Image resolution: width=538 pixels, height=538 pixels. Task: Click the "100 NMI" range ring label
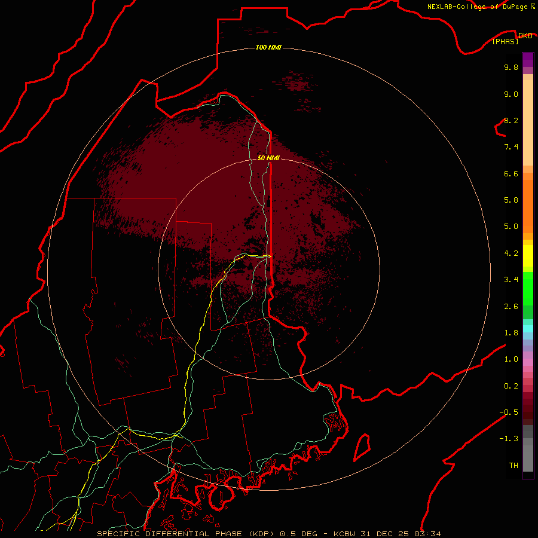[268, 47]
